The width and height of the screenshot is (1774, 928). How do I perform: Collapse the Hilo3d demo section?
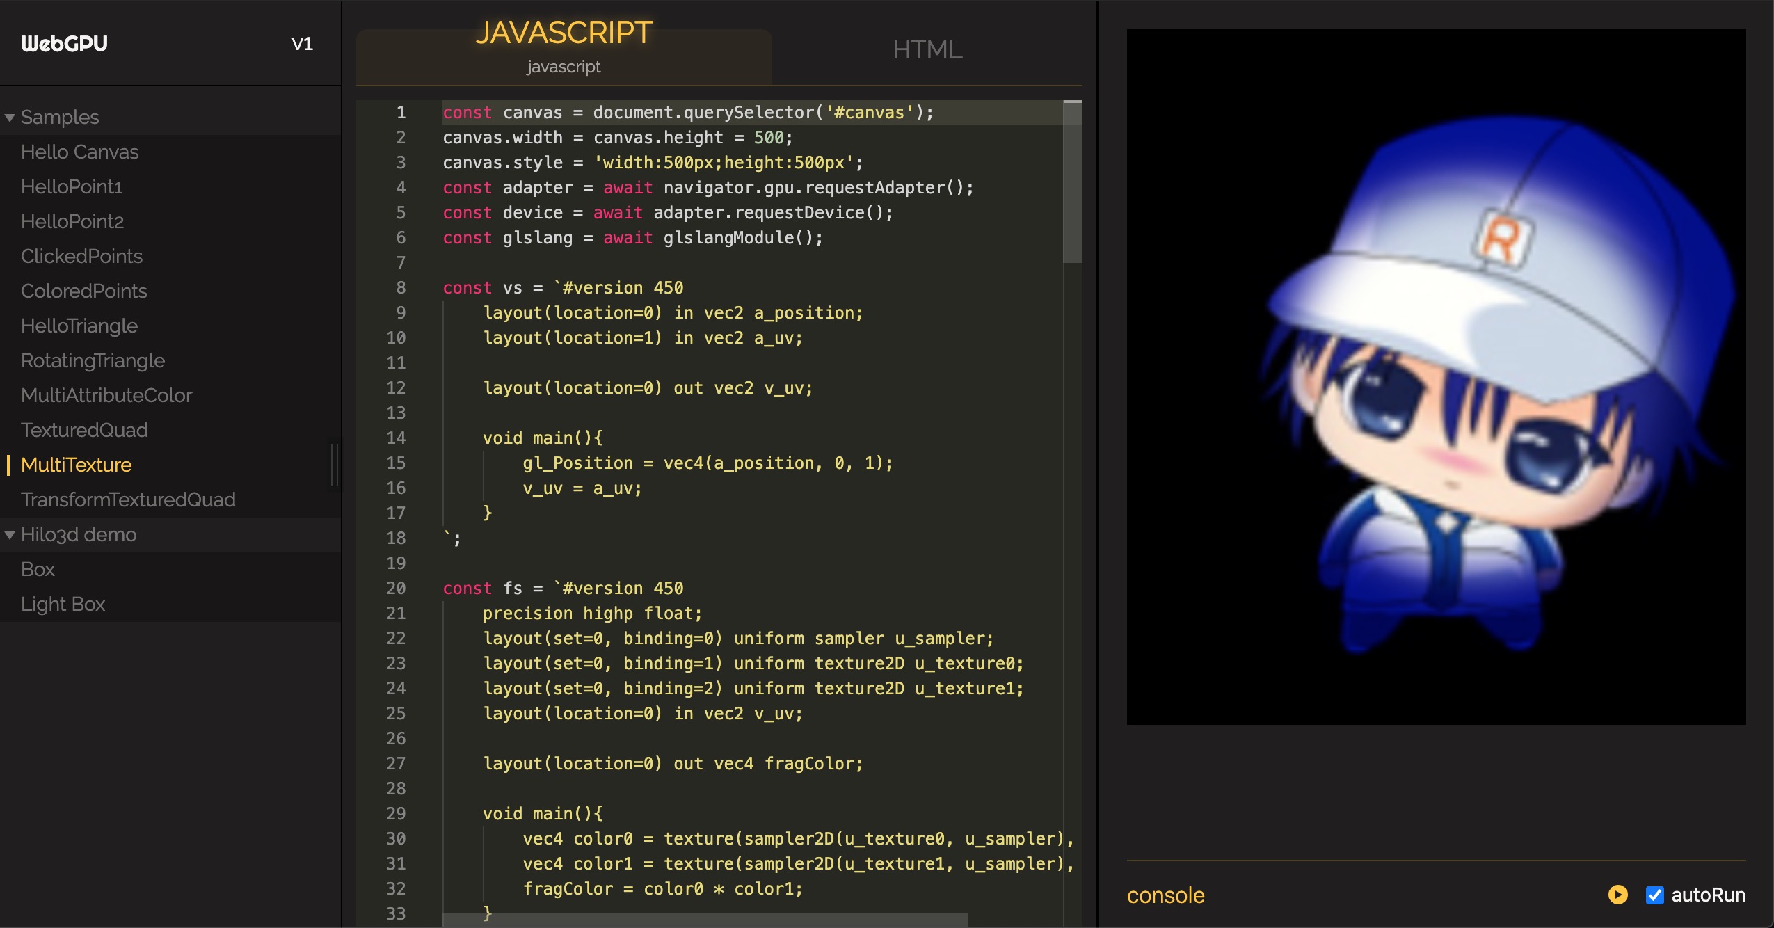point(10,535)
